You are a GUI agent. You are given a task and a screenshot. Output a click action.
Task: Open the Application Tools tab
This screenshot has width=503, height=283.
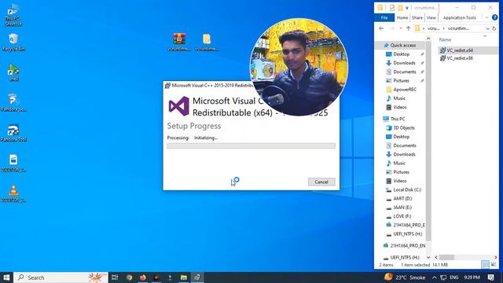(459, 17)
